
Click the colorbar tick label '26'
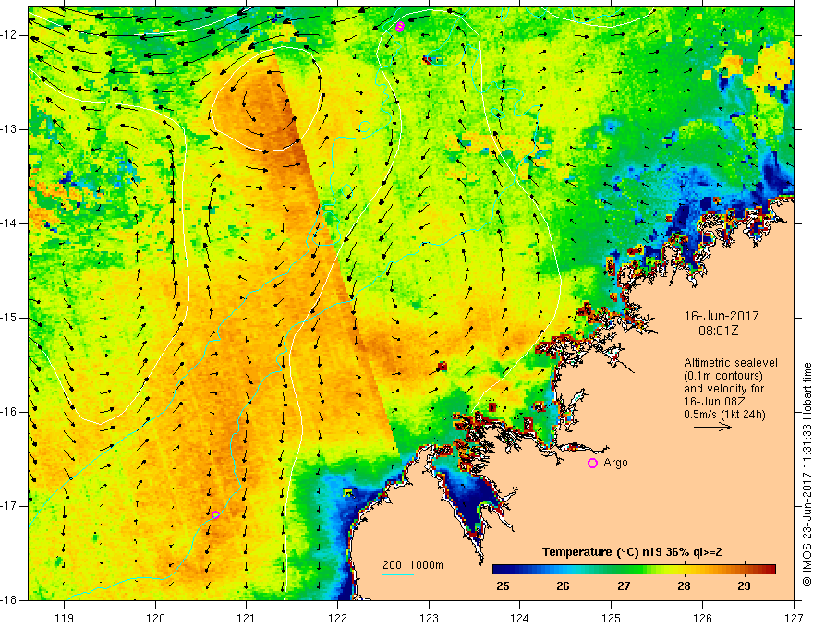(563, 586)
